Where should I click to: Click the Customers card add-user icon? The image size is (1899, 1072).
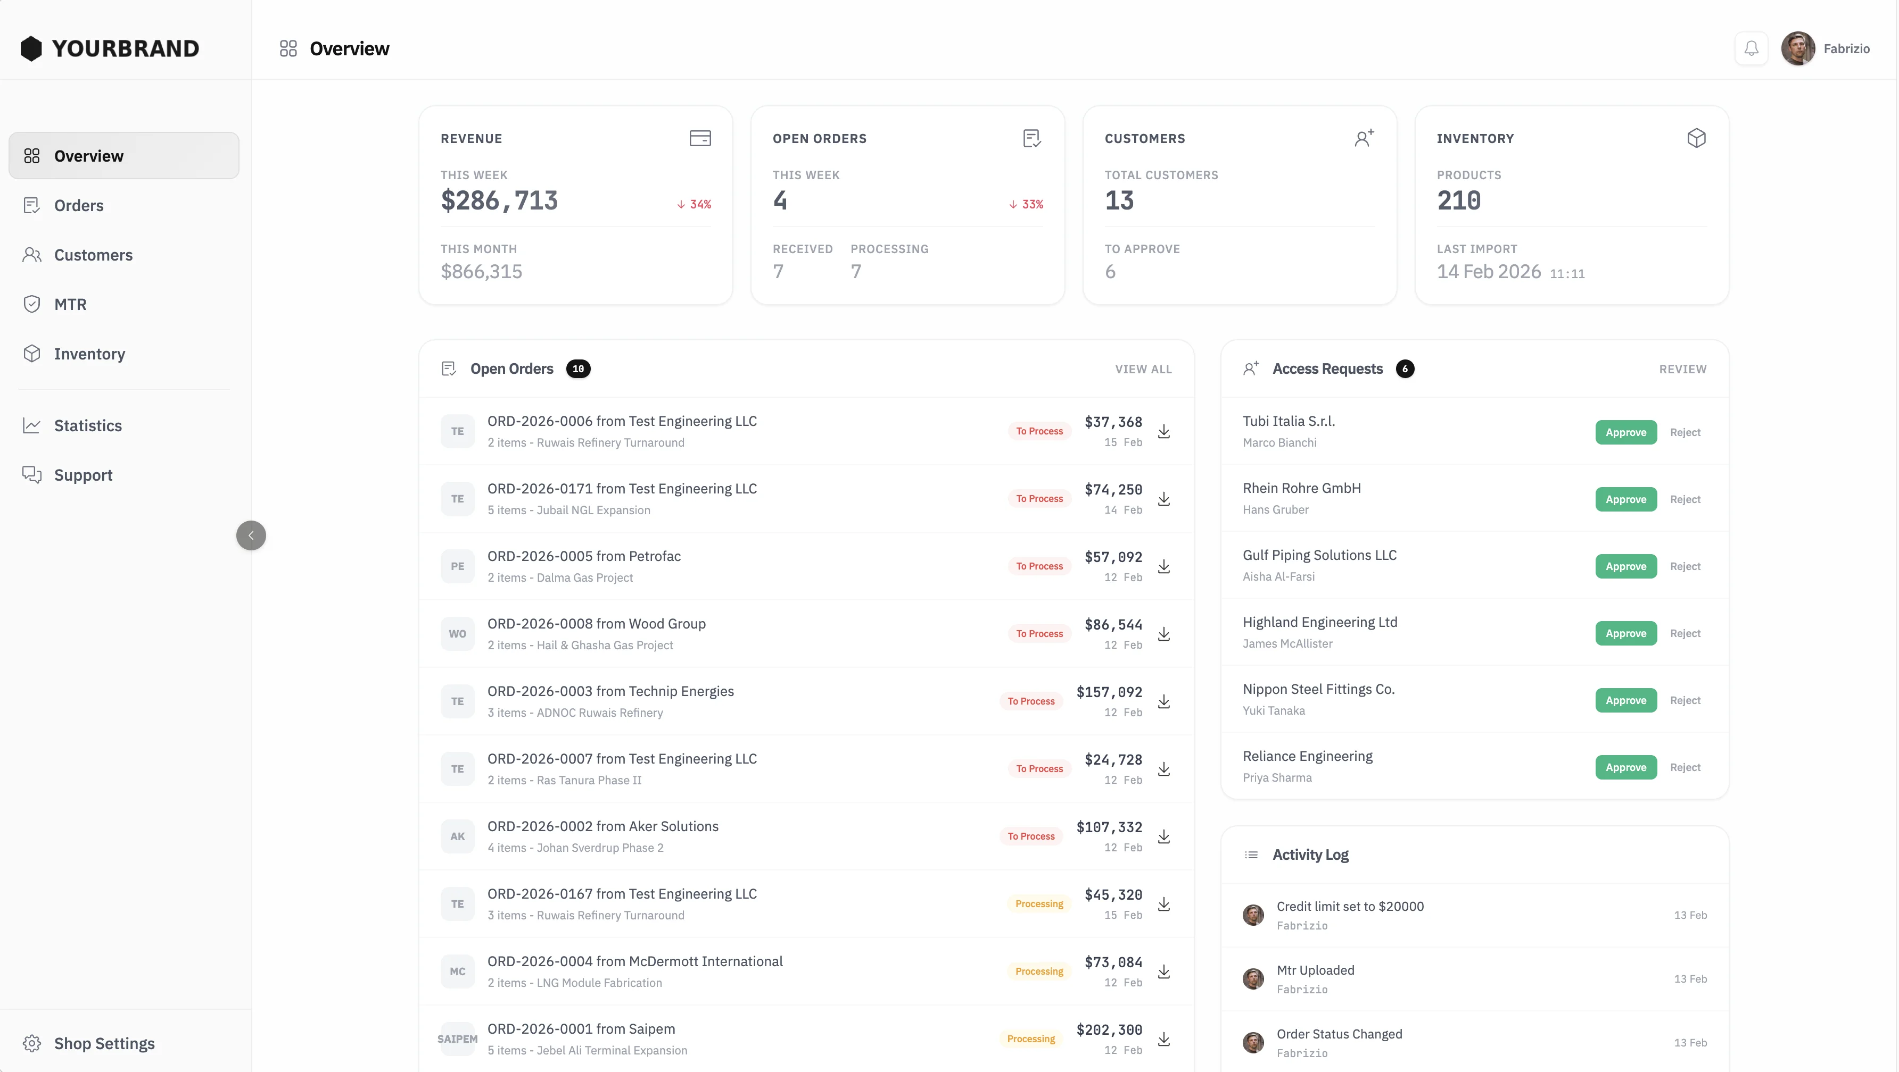click(1364, 138)
